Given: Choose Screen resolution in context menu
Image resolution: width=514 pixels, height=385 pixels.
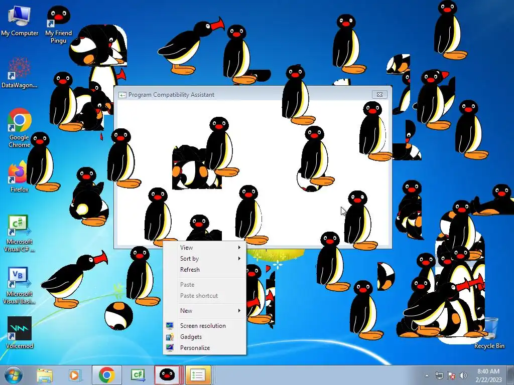Looking at the screenshot, I should point(205,326).
